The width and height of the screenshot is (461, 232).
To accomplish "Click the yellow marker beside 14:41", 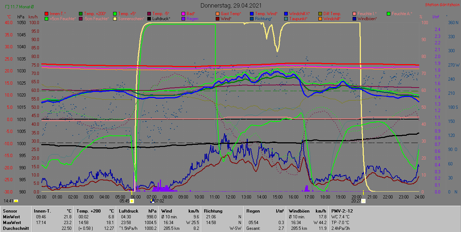I will pos(16,201).
